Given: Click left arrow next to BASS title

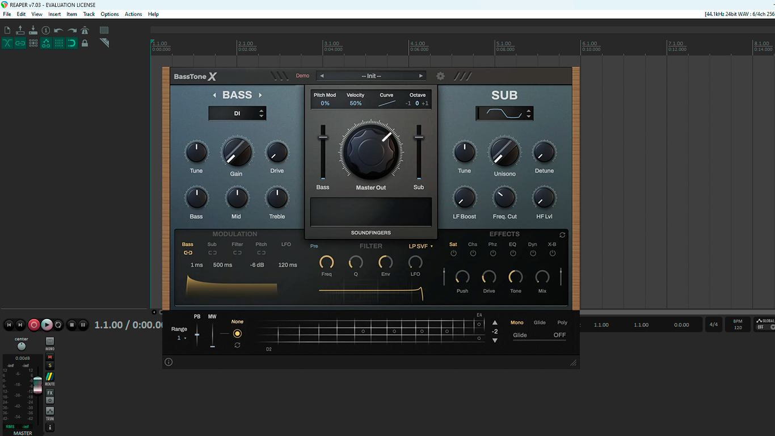Looking at the screenshot, I should tap(214, 95).
